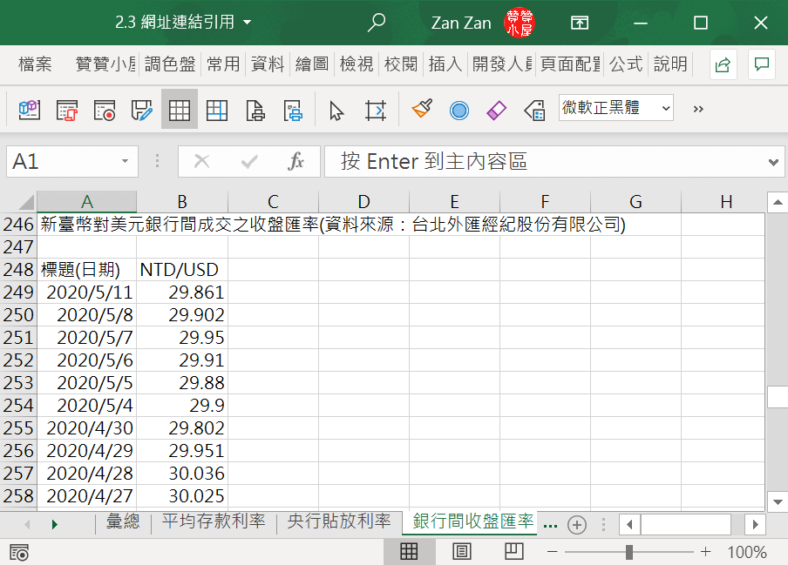
Task: Click the purple eraser clear icon
Action: [497, 110]
